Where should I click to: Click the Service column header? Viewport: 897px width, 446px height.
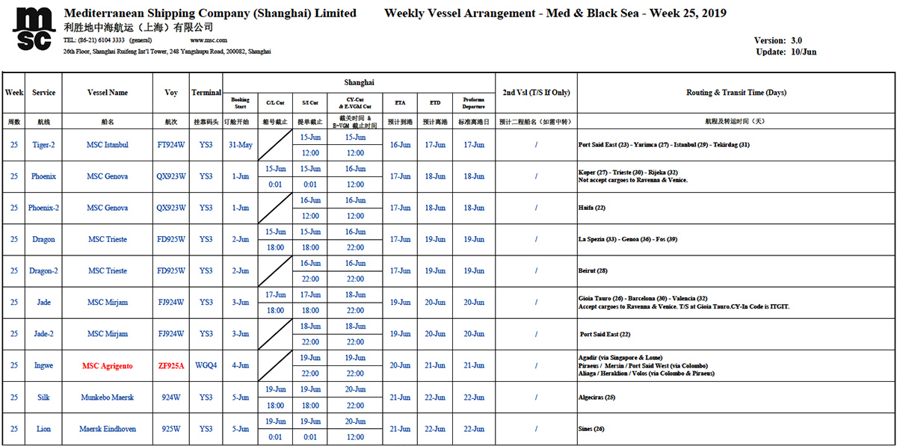(x=44, y=93)
